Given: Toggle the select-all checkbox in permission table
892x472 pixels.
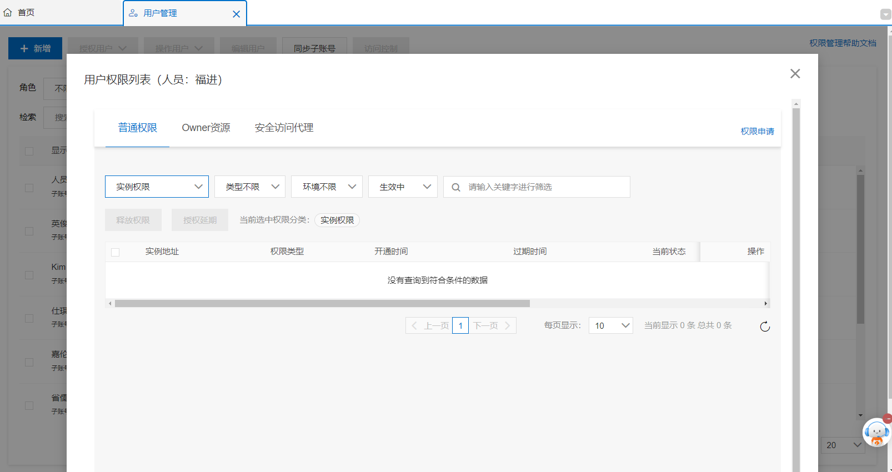Looking at the screenshot, I should [116, 252].
